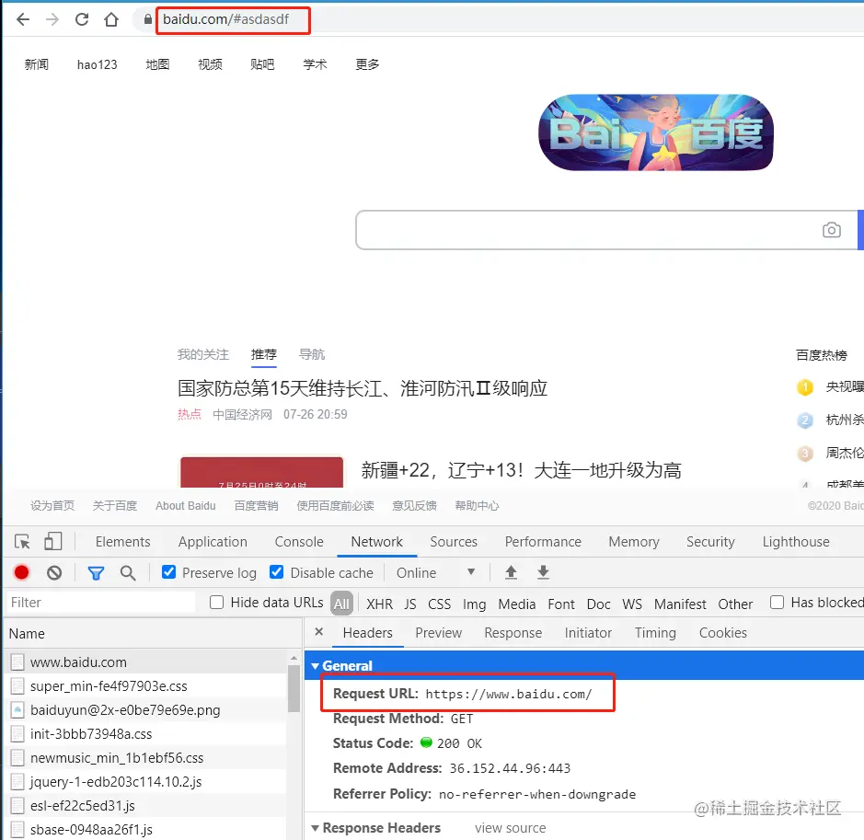The height and width of the screenshot is (840, 864).
Task: Select newmusic_min_1b1ebf56.css request
Action: [x=146, y=758]
